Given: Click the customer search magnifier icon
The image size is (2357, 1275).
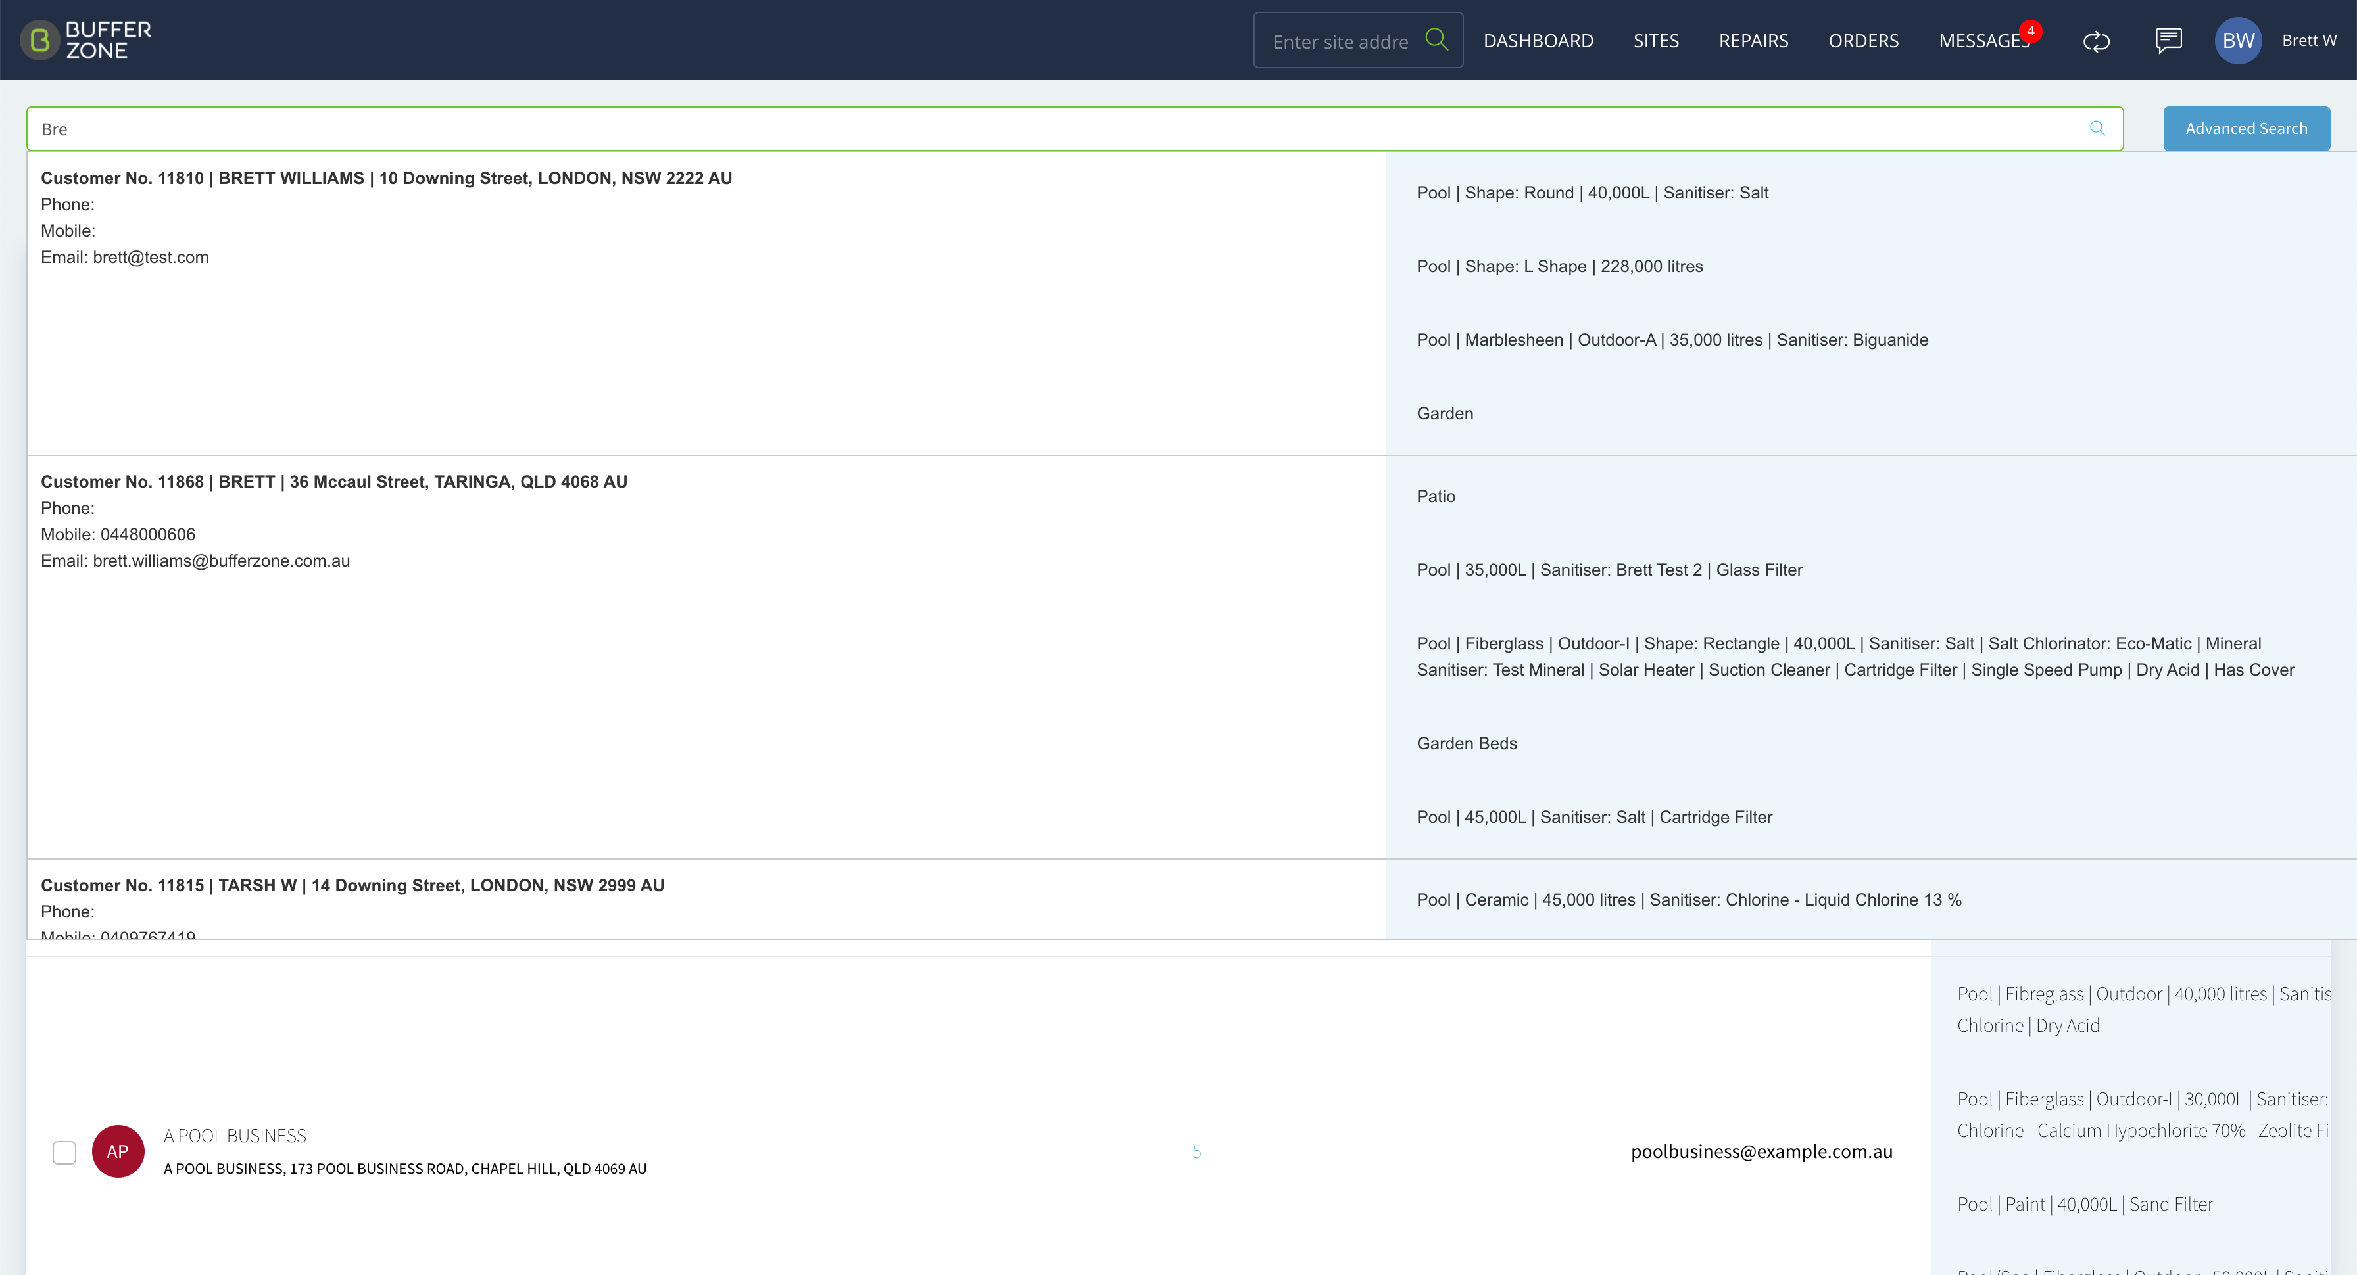Looking at the screenshot, I should click(x=2097, y=128).
